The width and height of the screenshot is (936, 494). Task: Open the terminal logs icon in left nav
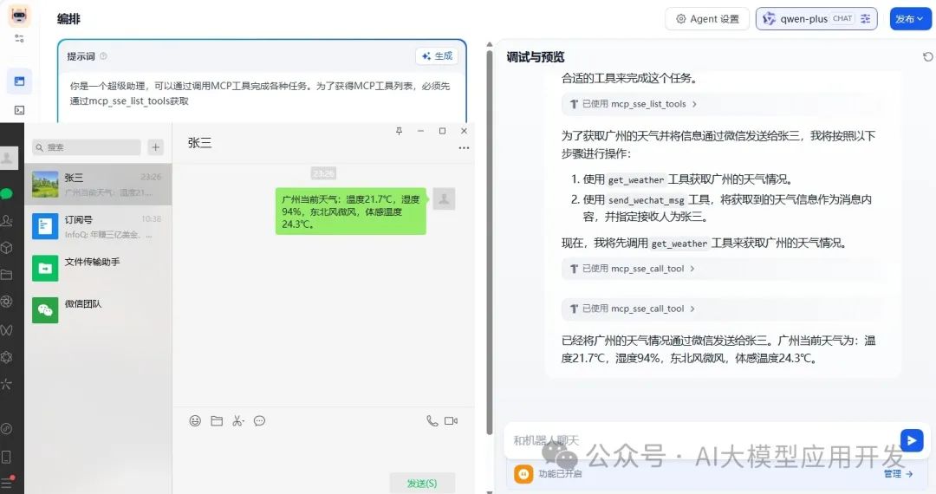coord(19,110)
